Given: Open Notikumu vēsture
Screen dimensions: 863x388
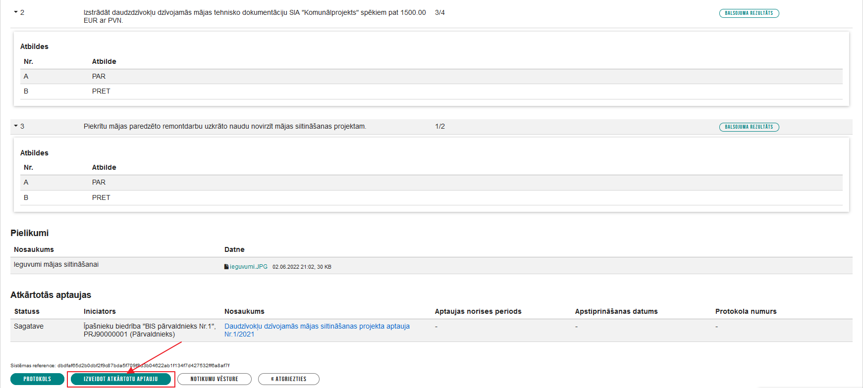Looking at the screenshot, I should tap(214, 379).
